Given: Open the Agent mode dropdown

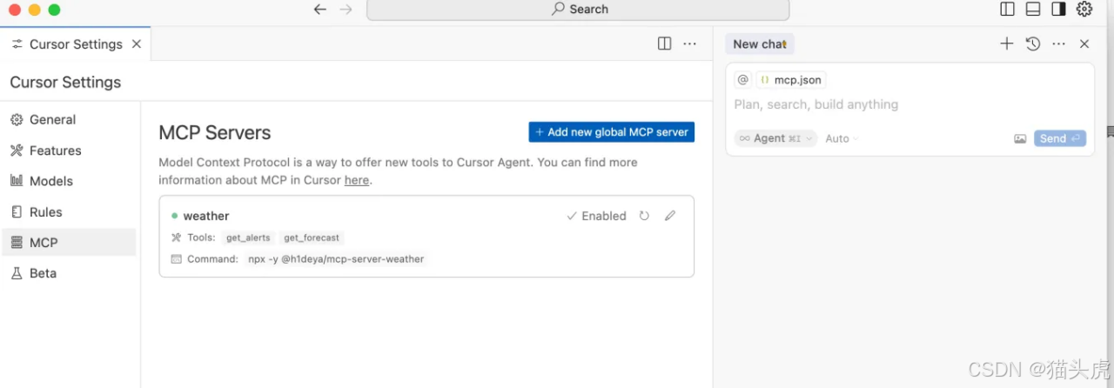Looking at the screenshot, I should [x=775, y=138].
